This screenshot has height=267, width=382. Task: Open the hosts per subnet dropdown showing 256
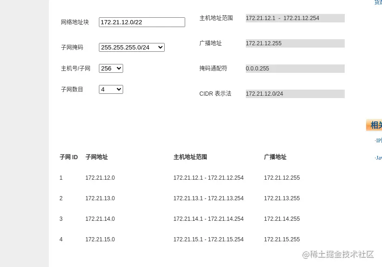point(111,68)
